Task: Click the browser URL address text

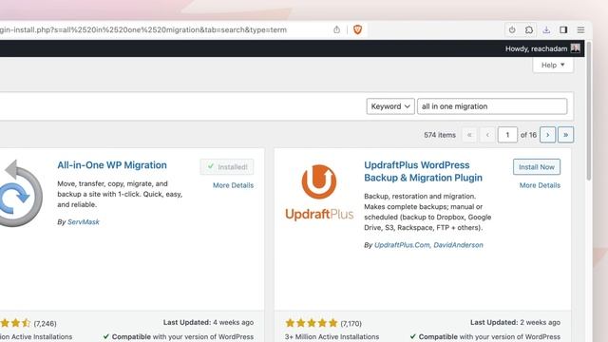Action: tap(143, 29)
